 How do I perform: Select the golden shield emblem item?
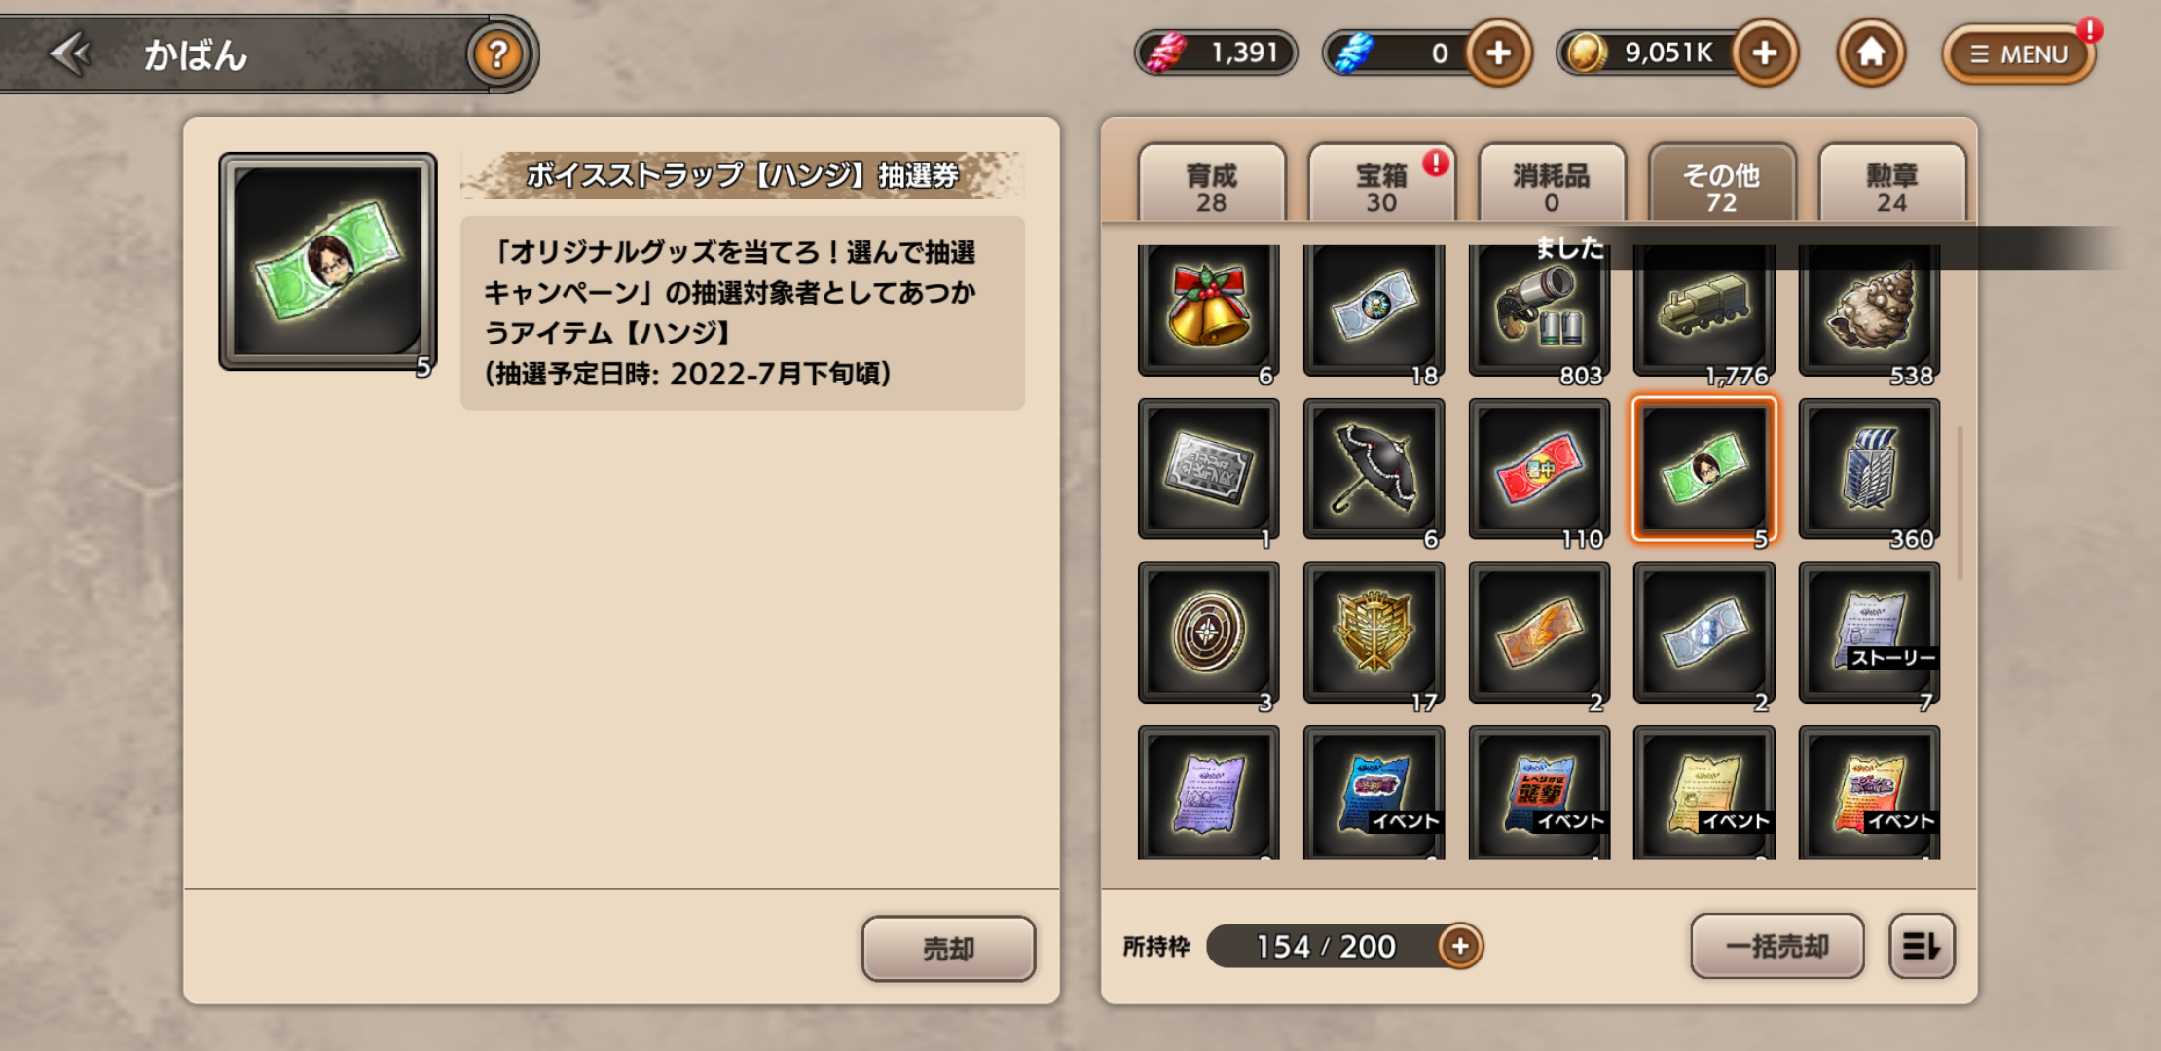[x=1374, y=633]
